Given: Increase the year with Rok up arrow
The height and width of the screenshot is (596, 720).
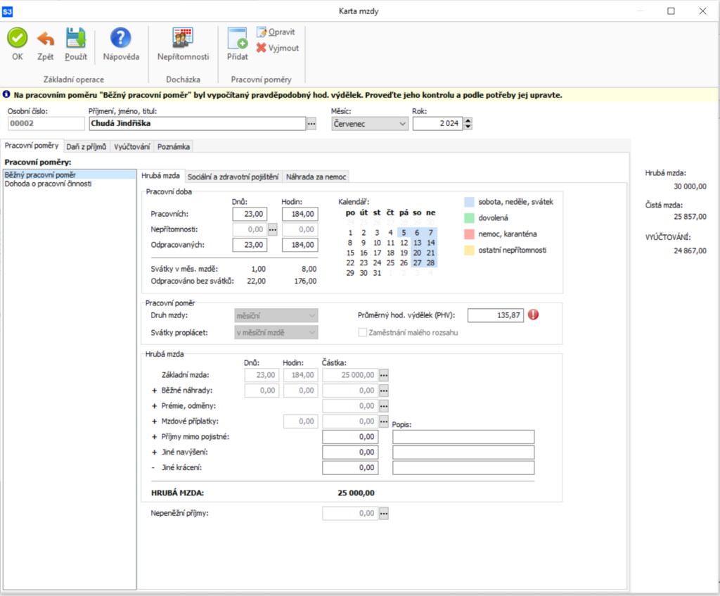Looking at the screenshot, I should coord(468,120).
